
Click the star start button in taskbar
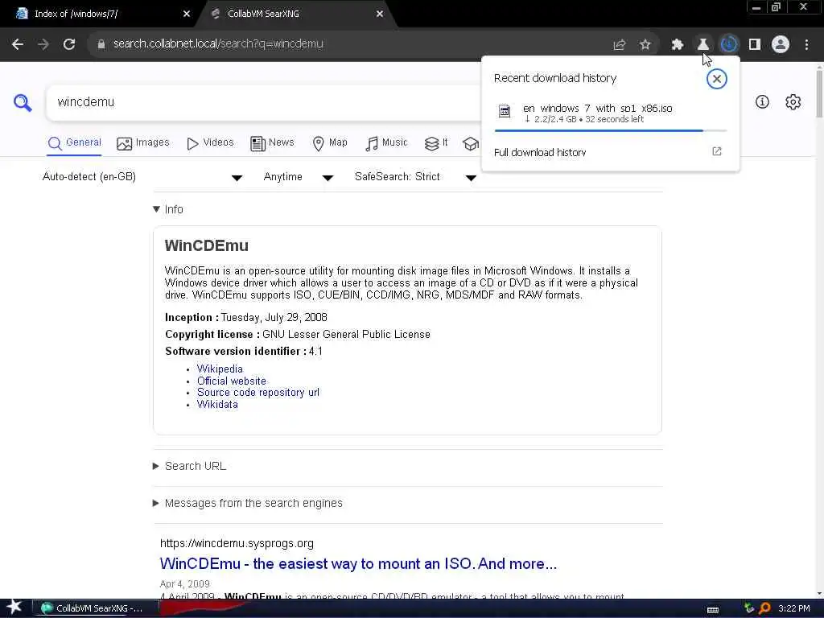click(x=14, y=608)
